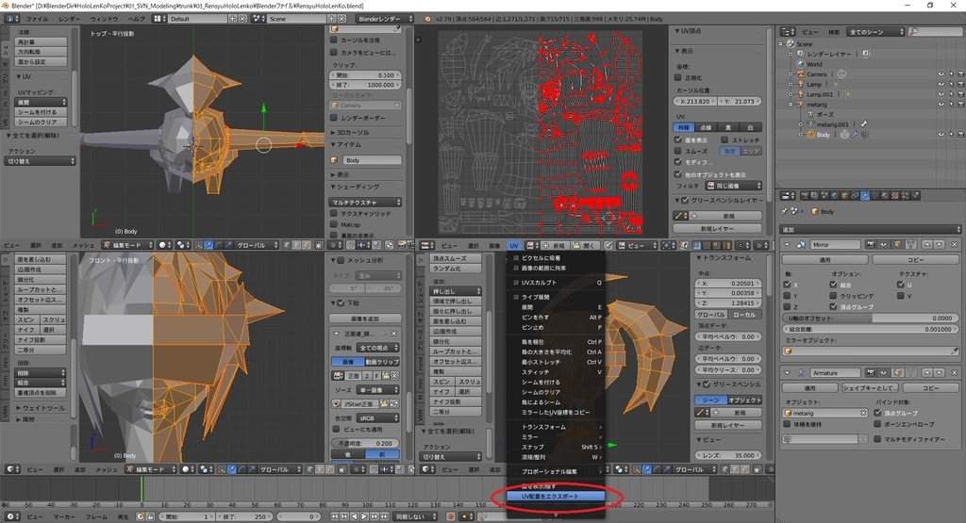Click Camera object icon in outliner
Viewport: 966px width, 523px height.
(x=801, y=74)
